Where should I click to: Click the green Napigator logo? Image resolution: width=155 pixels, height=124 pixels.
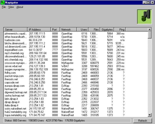click(x=144, y=17)
